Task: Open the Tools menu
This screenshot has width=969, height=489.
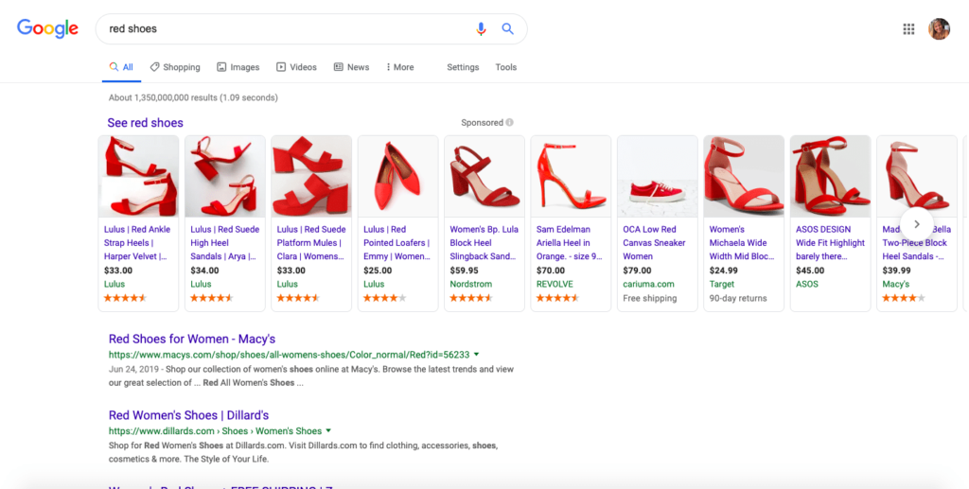Action: tap(506, 67)
